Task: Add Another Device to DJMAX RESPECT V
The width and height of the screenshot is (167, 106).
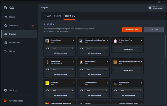Action: click(x=128, y=95)
